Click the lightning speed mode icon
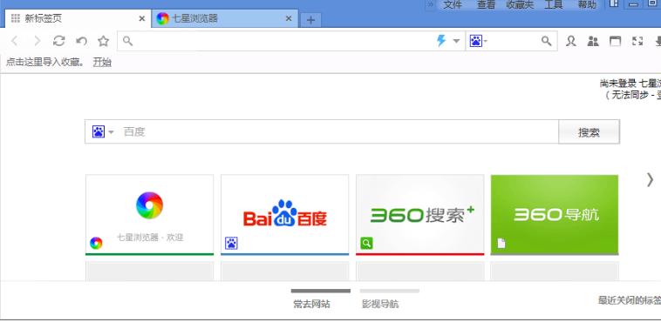 pyautogui.click(x=441, y=41)
